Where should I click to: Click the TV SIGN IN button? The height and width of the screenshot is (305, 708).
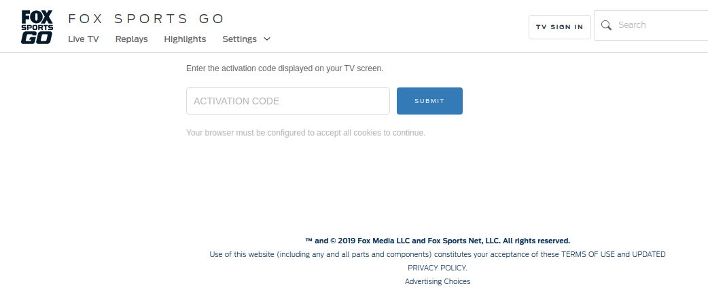click(x=559, y=27)
